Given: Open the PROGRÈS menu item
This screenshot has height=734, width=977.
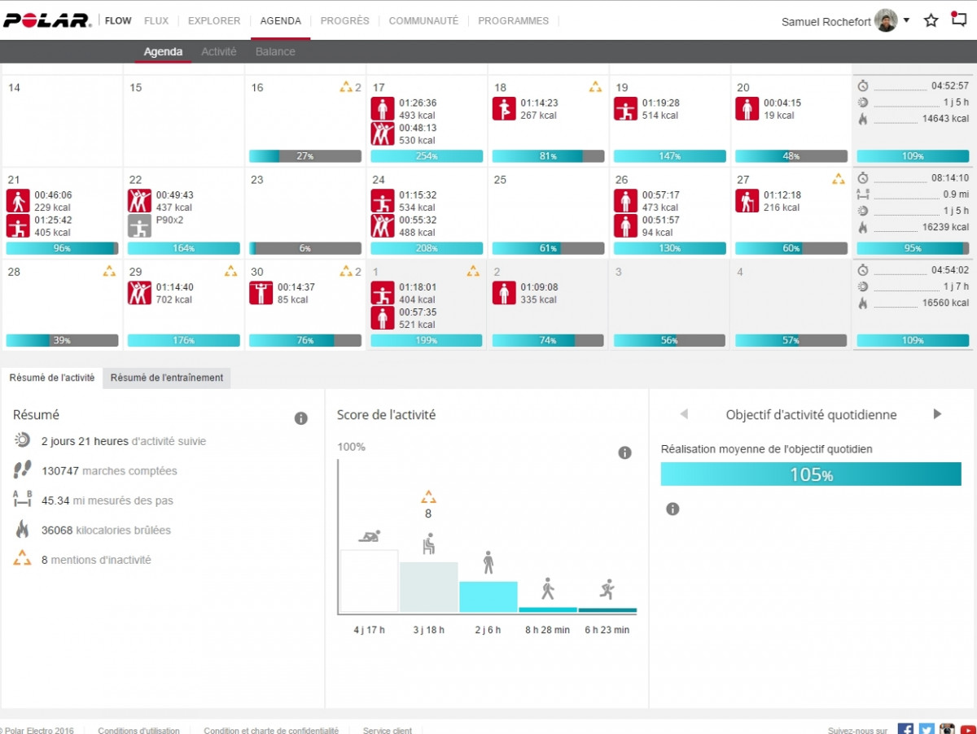Looking at the screenshot, I should pos(344,20).
